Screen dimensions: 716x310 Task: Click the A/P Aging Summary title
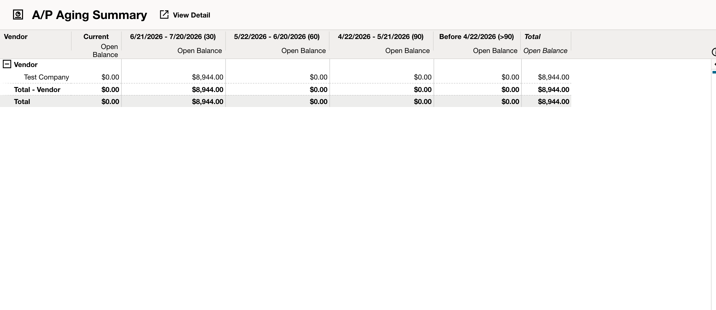(90, 15)
